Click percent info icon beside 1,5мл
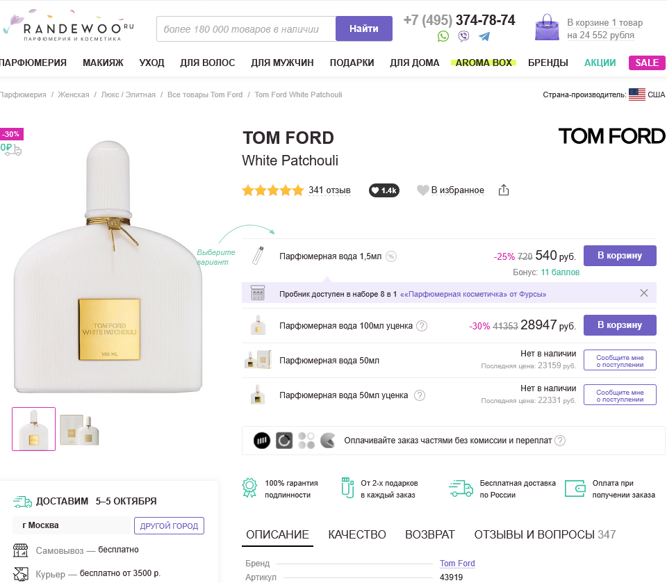This screenshot has width=667, height=583. click(x=391, y=256)
